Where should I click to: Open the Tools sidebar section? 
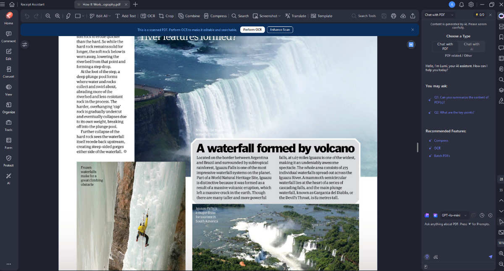8,125
